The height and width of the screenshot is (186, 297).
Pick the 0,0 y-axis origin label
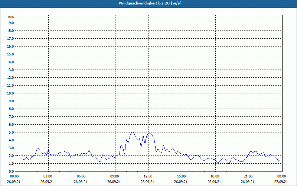tap(11, 171)
